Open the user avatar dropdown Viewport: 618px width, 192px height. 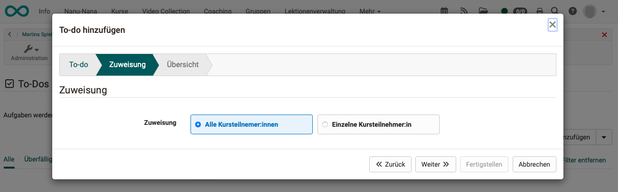point(594,11)
